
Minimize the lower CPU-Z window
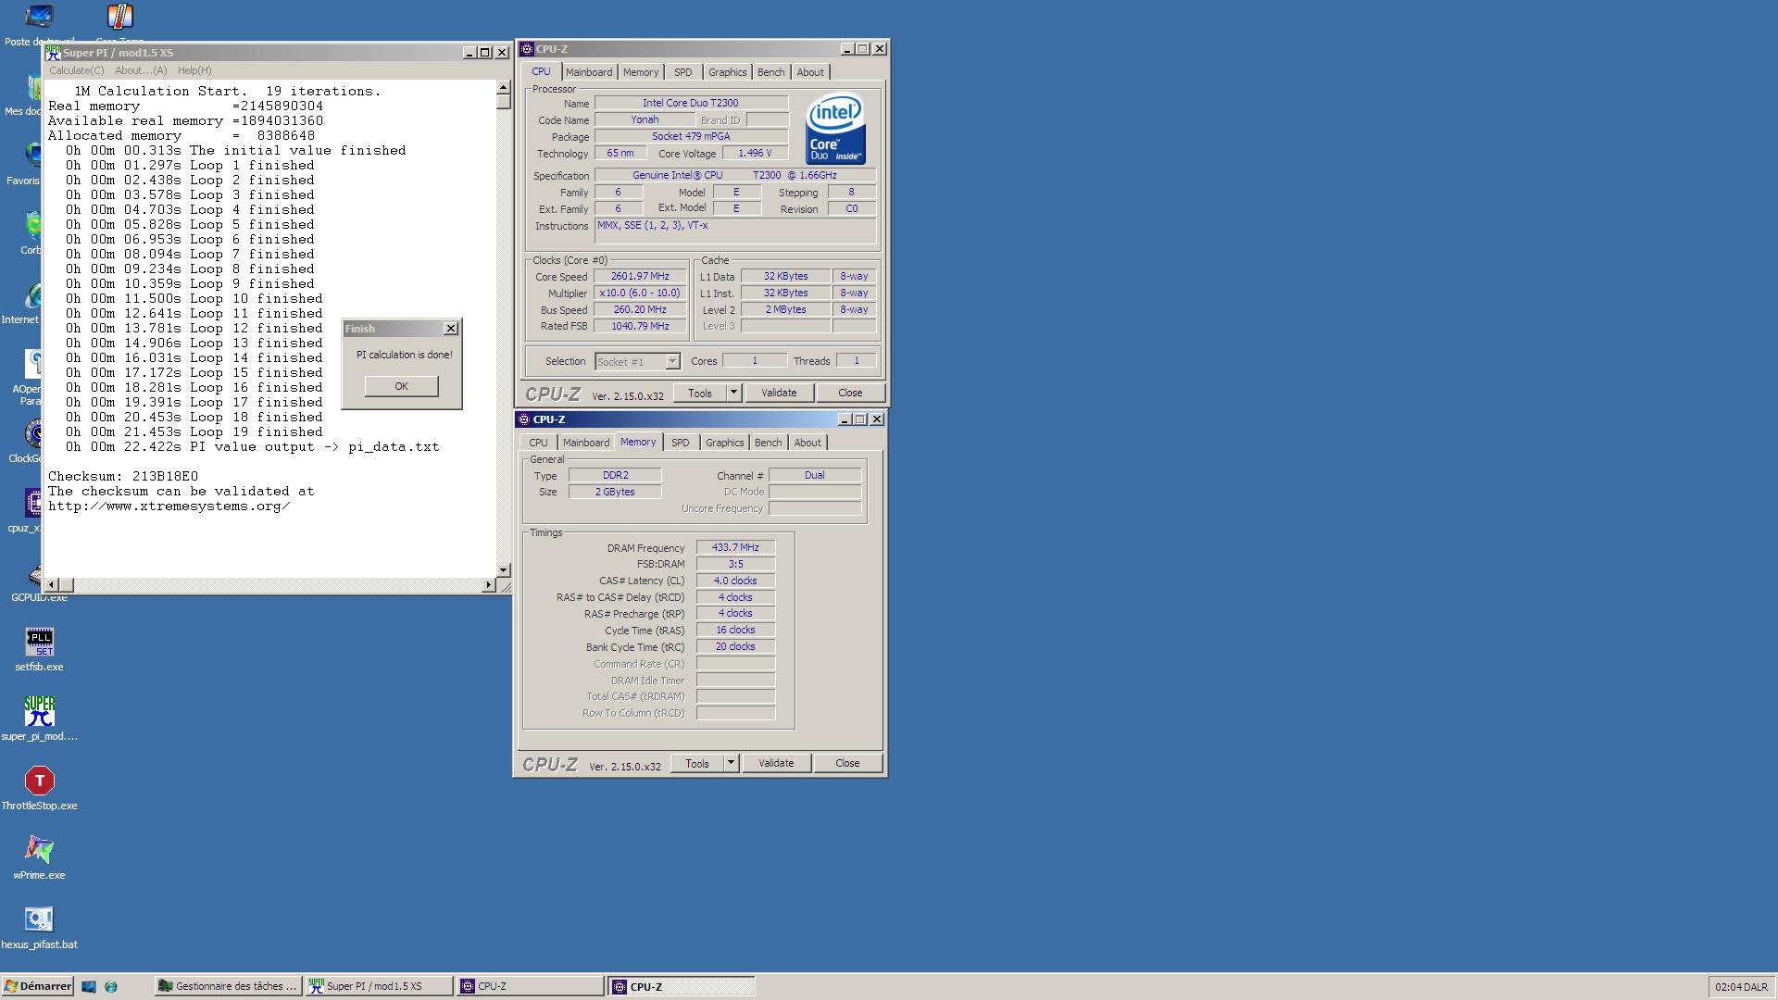coord(845,419)
